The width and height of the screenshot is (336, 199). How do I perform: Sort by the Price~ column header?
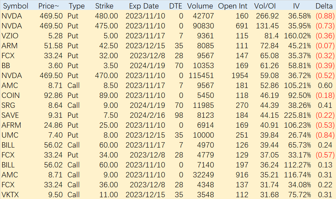point(49,6)
